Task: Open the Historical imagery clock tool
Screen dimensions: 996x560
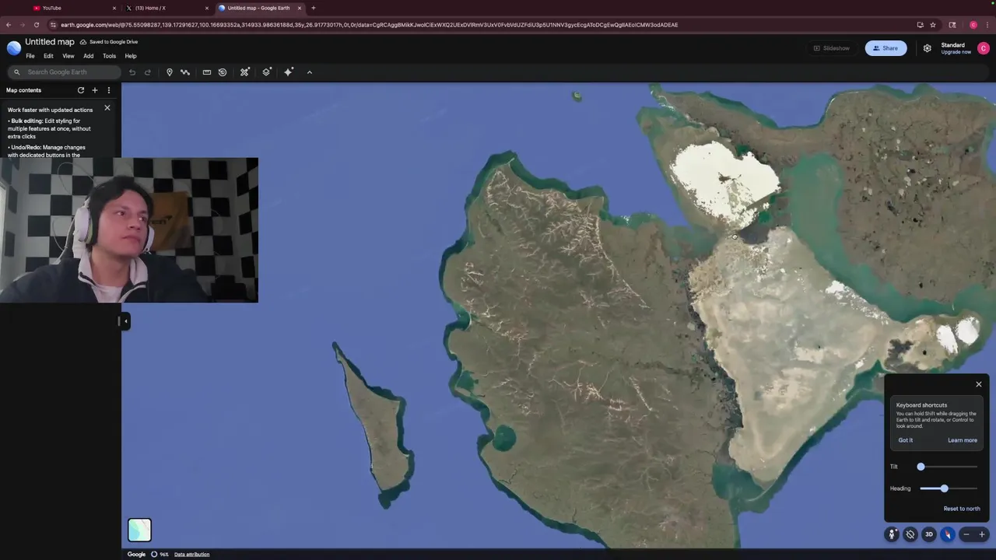Action: [x=223, y=72]
